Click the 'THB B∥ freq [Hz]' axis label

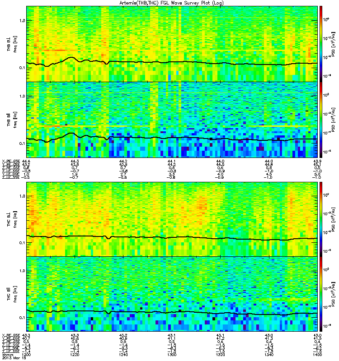click(12, 120)
